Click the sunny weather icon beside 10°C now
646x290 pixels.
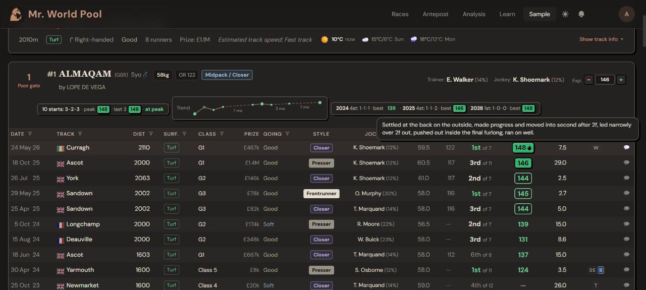(x=325, y=39)
